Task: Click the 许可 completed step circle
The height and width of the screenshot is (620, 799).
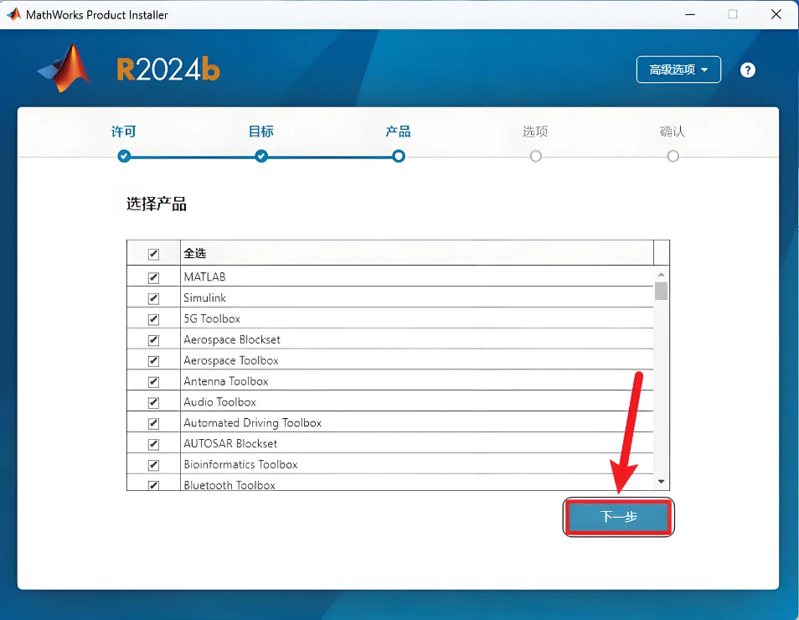Action: point(124,156)
